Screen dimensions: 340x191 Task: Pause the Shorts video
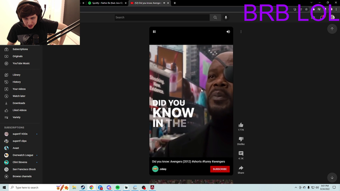[x=154, y=32]
